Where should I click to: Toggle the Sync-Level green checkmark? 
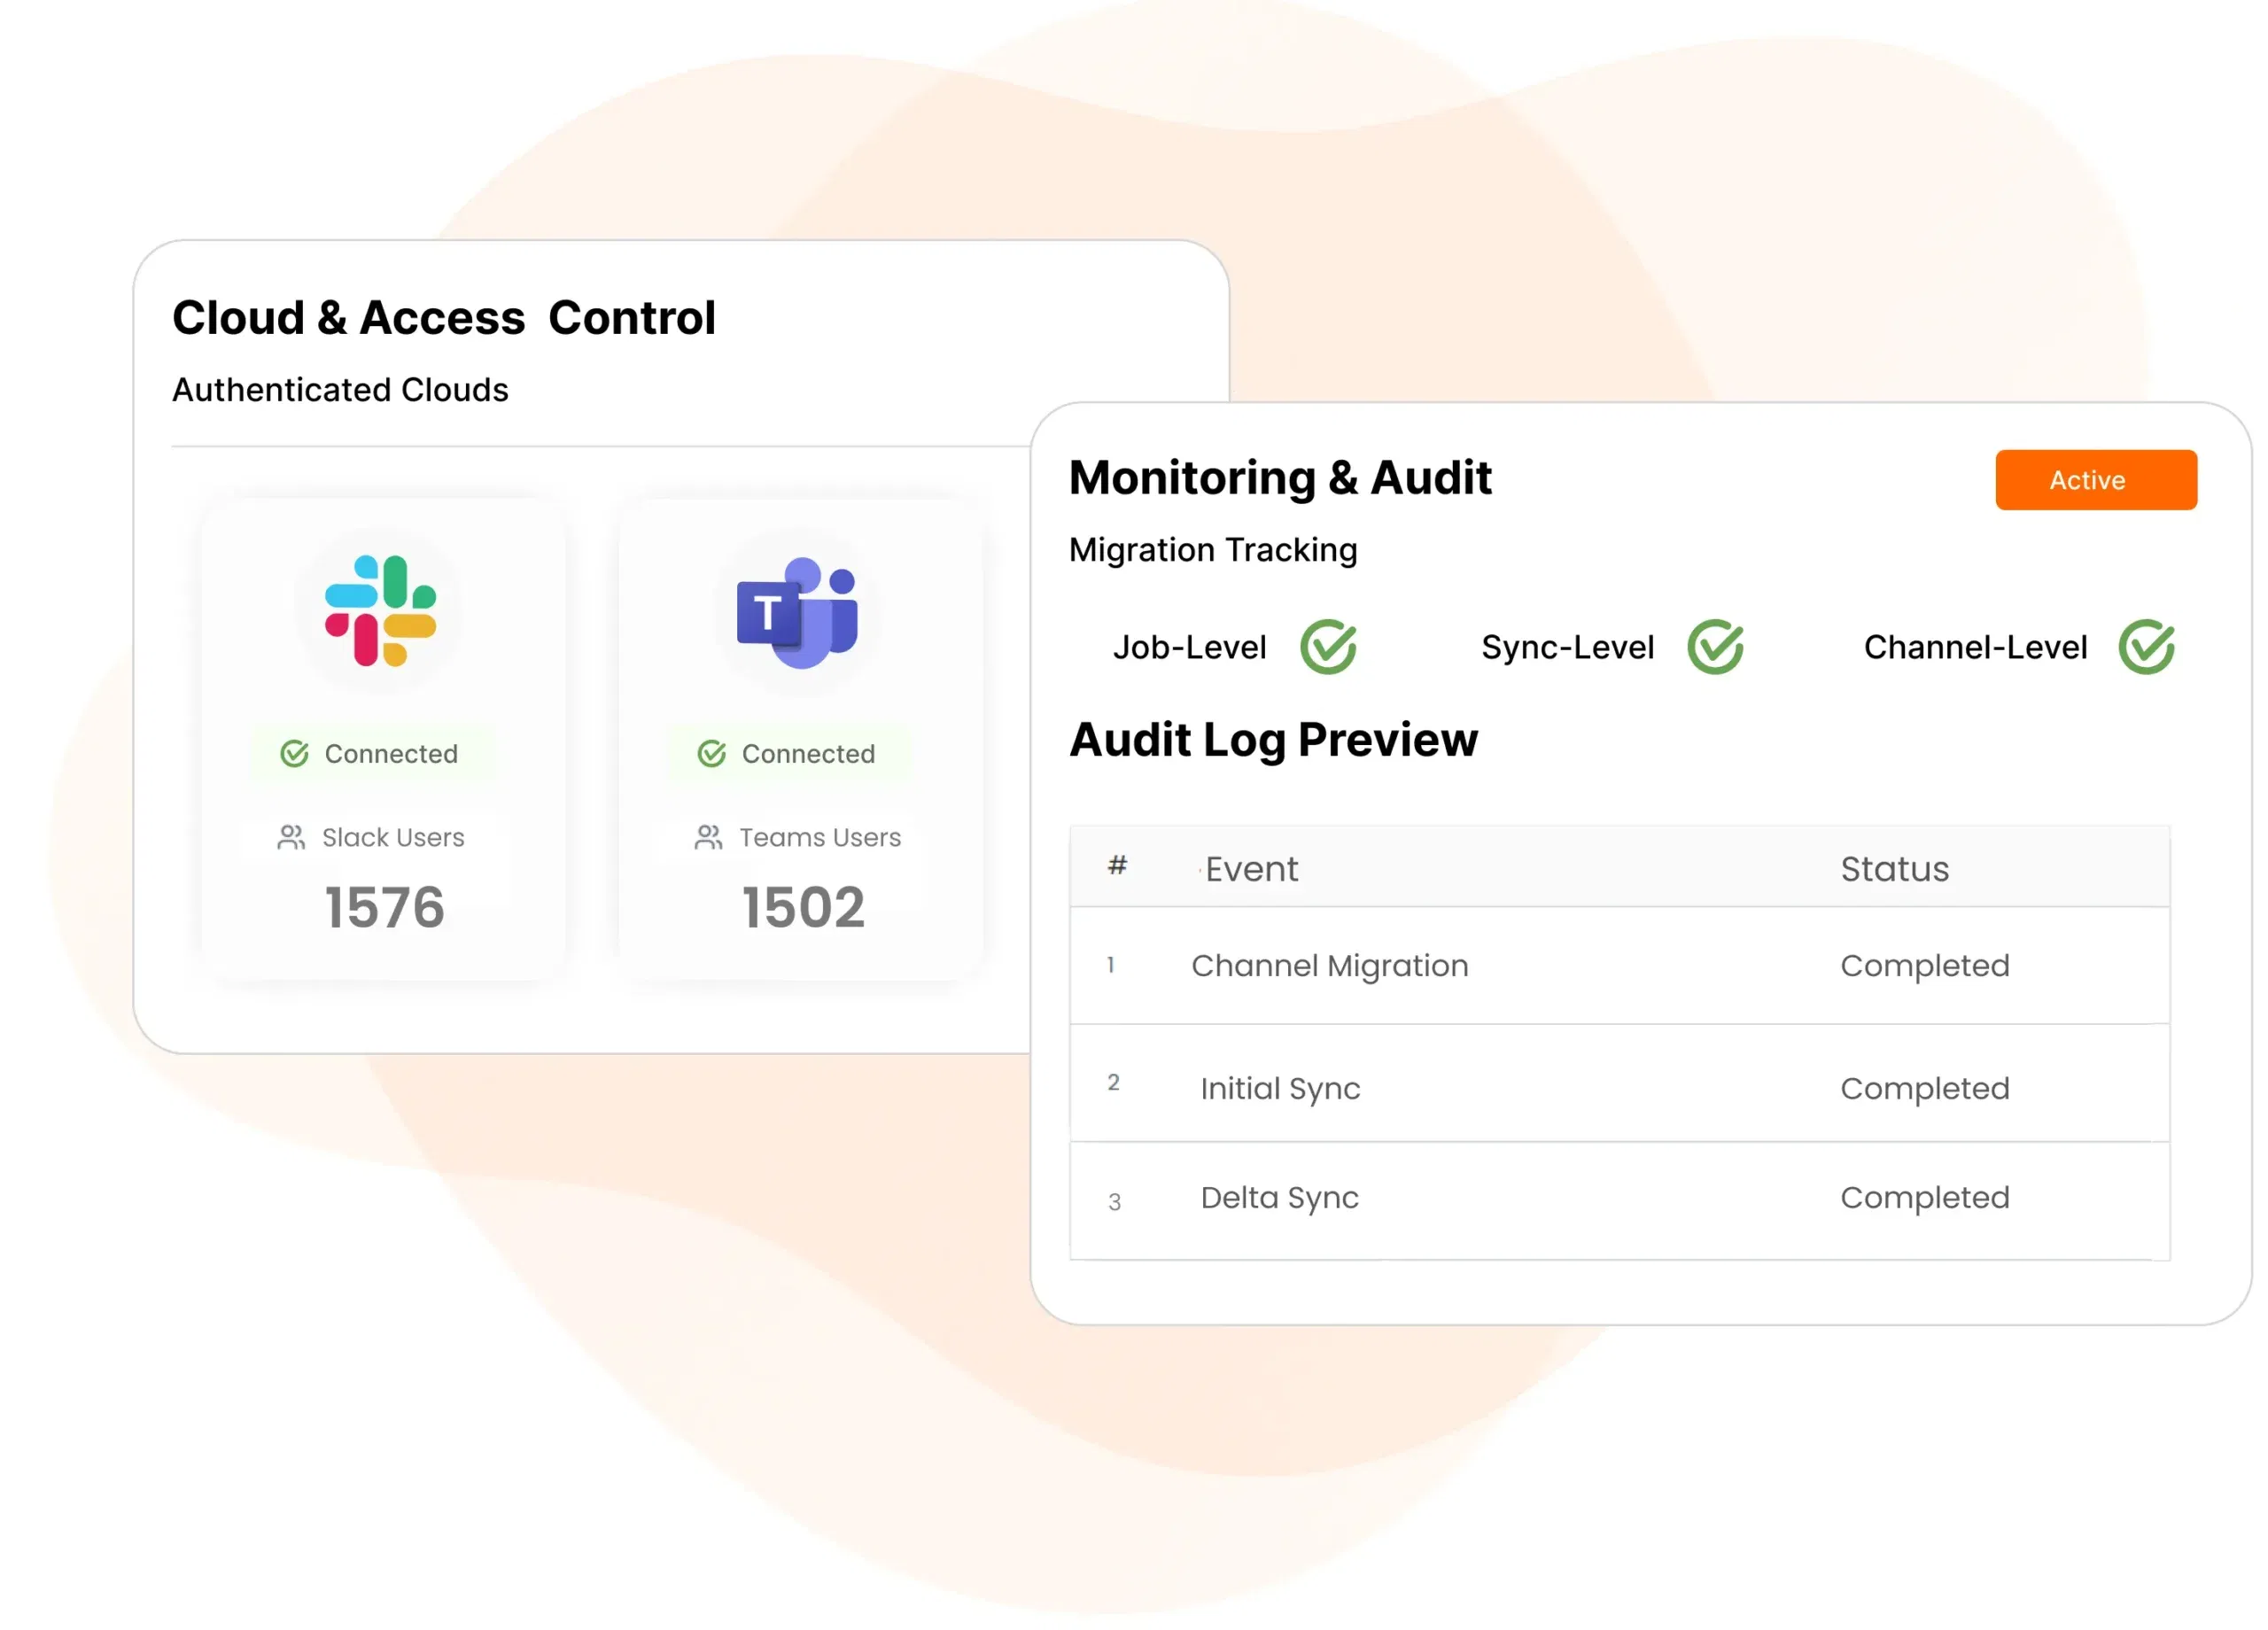click(x=1715, y=647)
